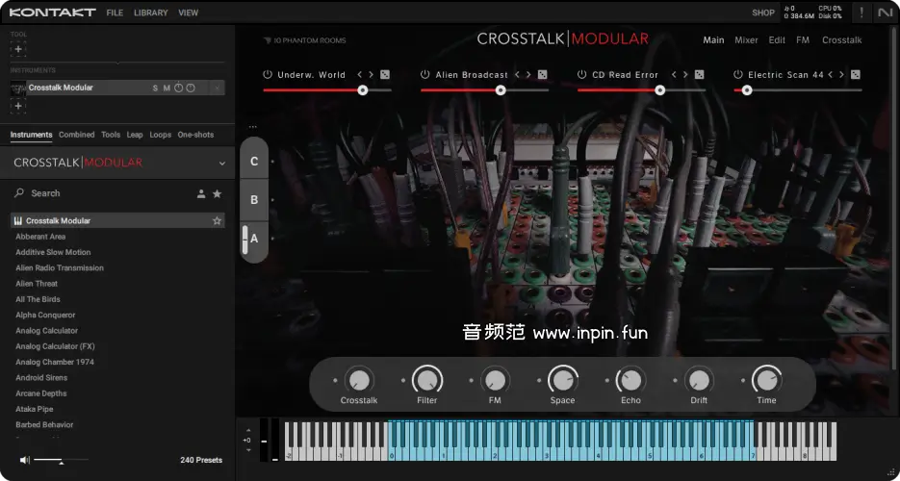Viewport: 900px width, 481px height.
Task: Click the Electric Scan 44 volume slider
Action: click(x=798, y=90)
